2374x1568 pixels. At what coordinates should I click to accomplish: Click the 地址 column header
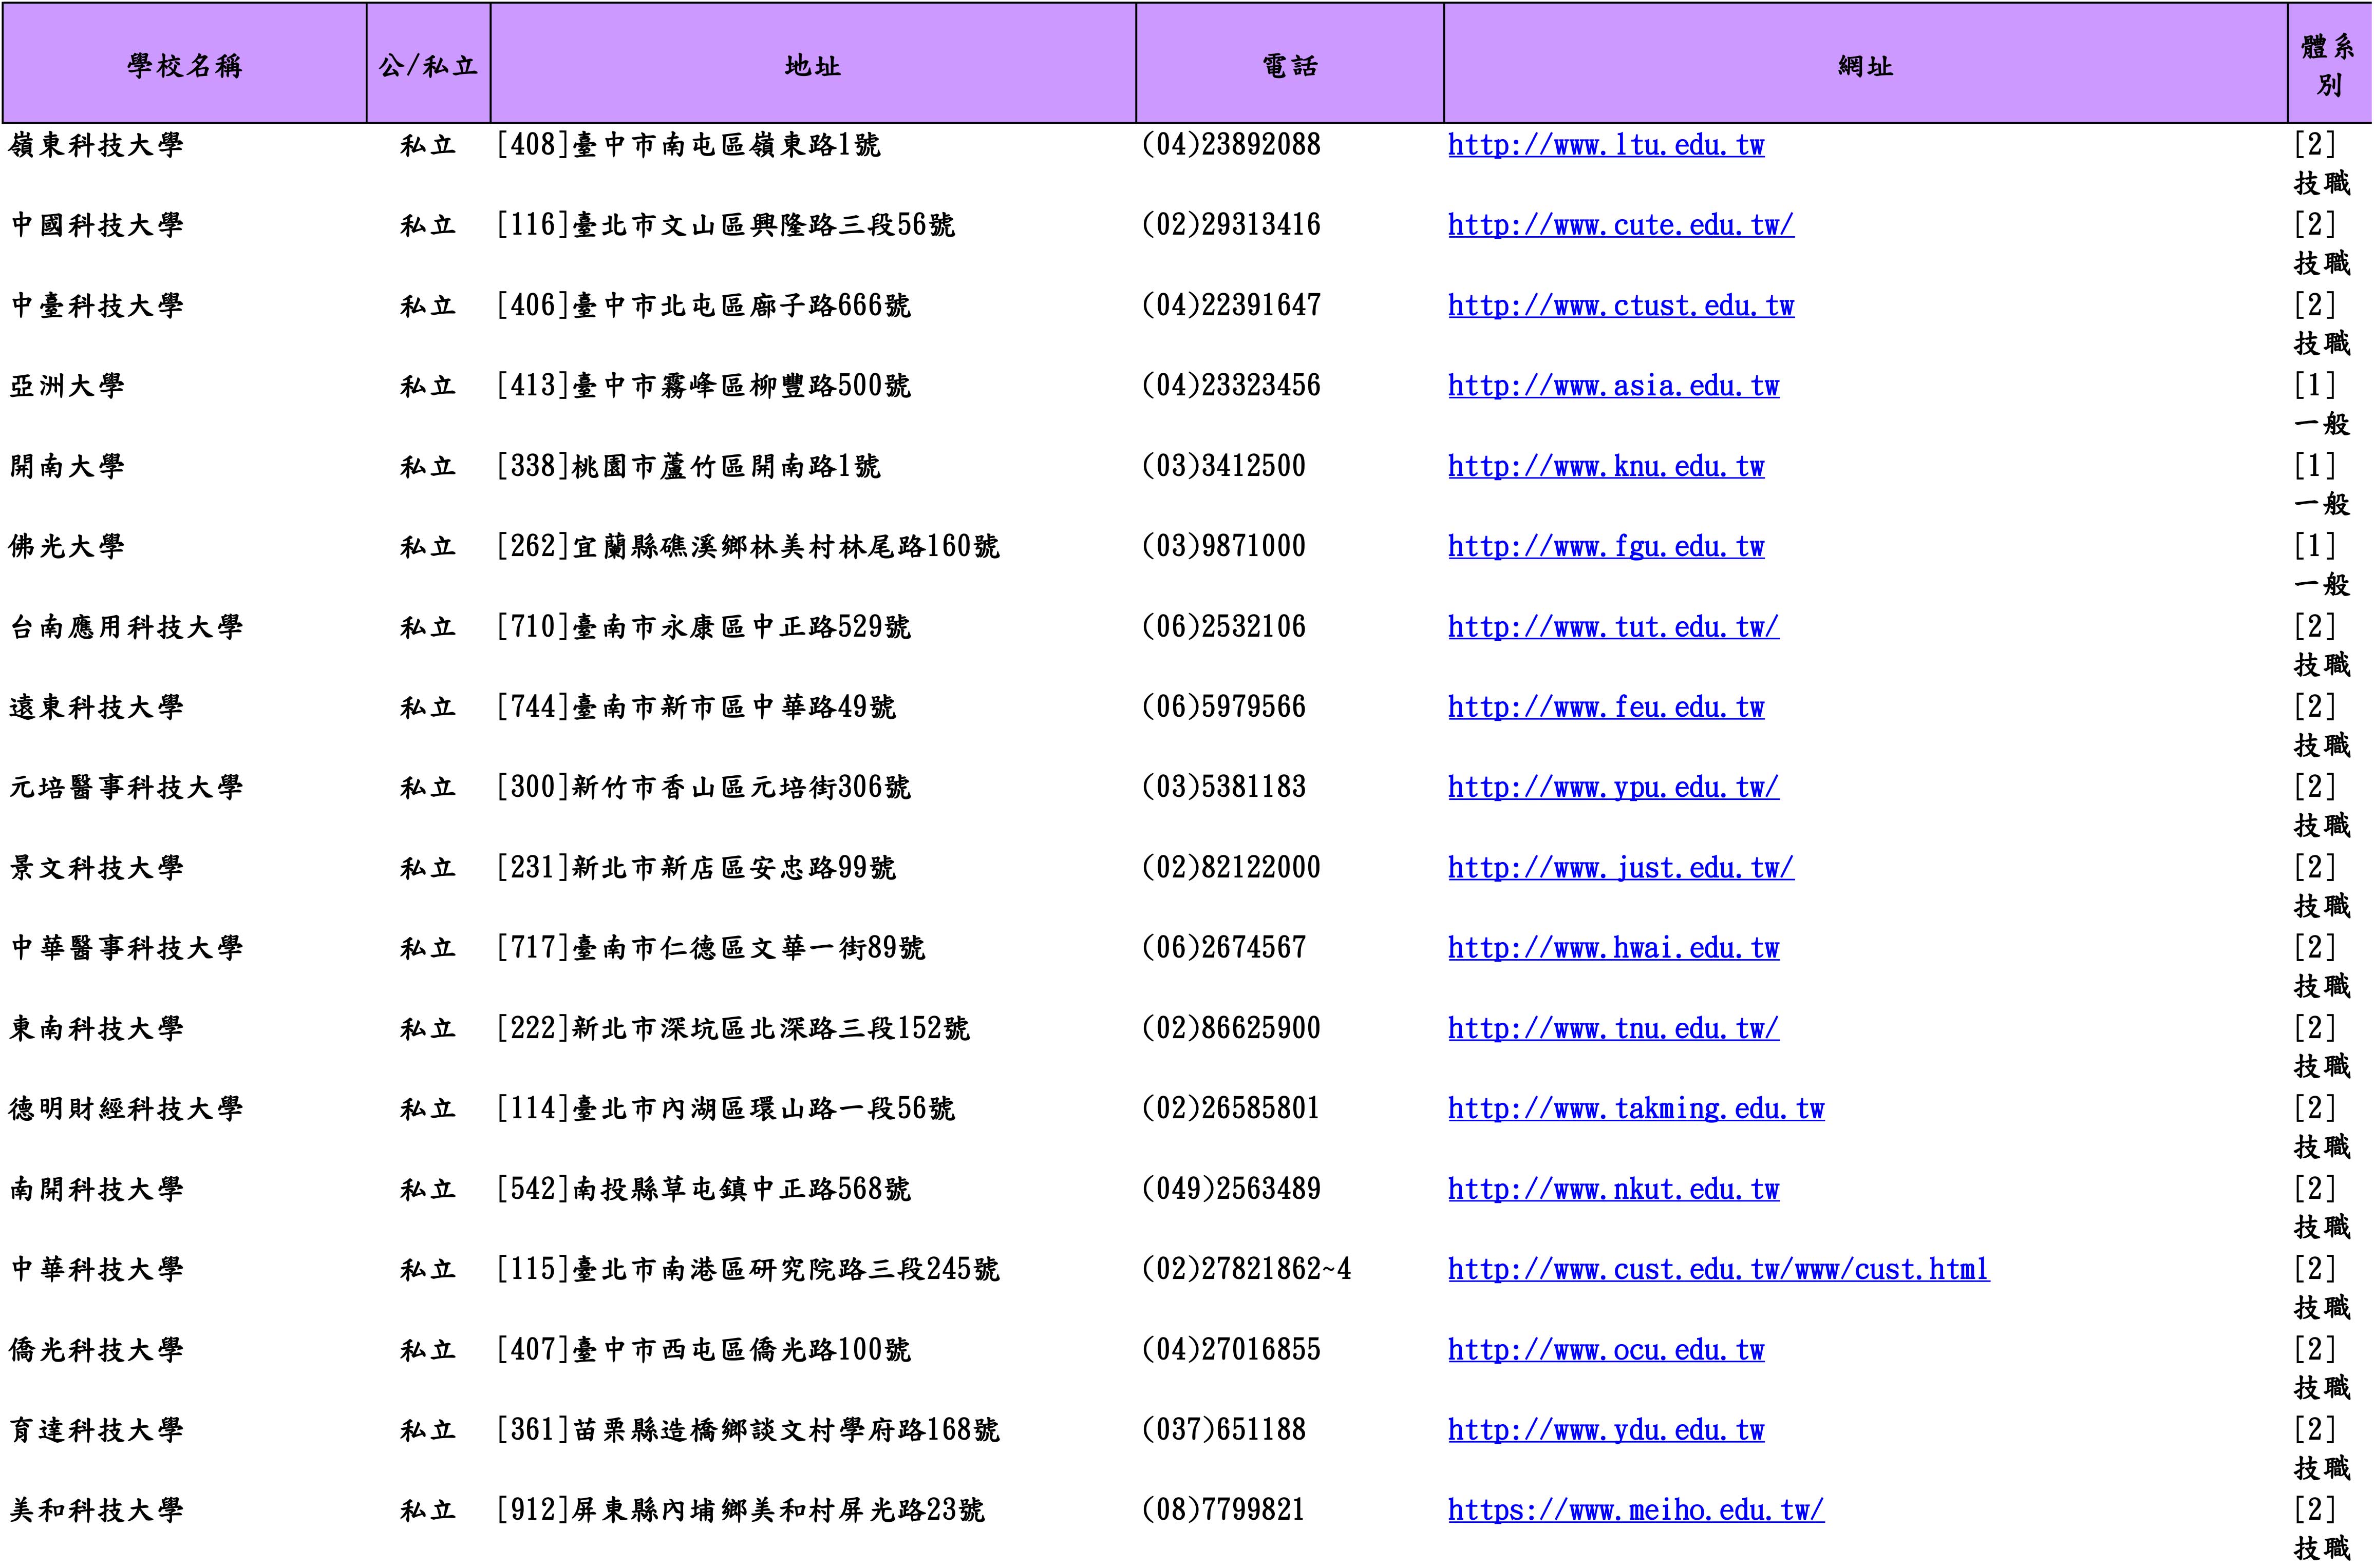click(x=813, y=66)
